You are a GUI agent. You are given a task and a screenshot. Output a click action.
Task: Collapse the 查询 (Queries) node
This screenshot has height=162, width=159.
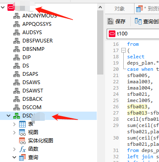15,157
